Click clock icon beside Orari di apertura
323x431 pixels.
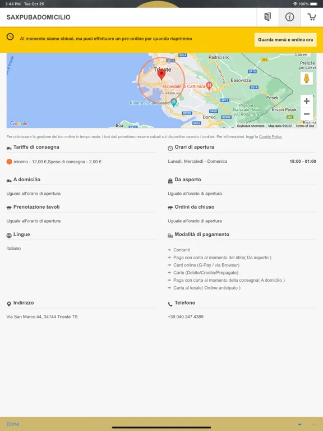pos(170,148)
